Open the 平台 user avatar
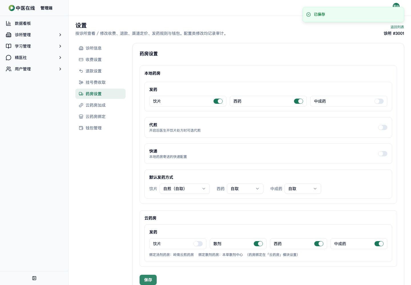Viewport: 411px width, 285px height. 396,5
